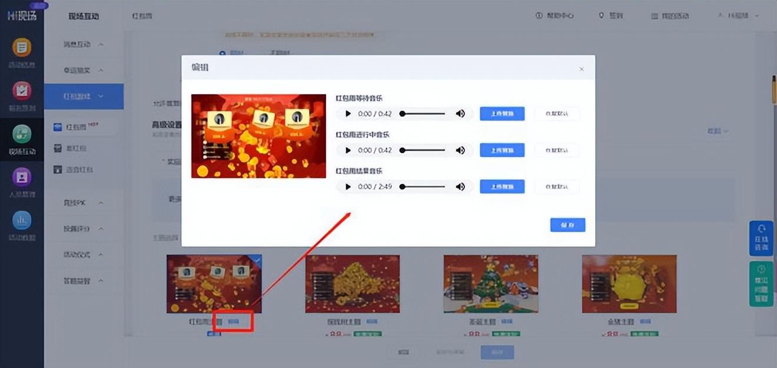Click the orange clipboard icon in left sidebar

(22, 47)
